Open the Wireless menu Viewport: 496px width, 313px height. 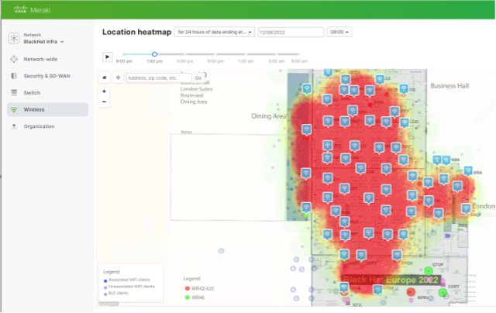[34, 110]
